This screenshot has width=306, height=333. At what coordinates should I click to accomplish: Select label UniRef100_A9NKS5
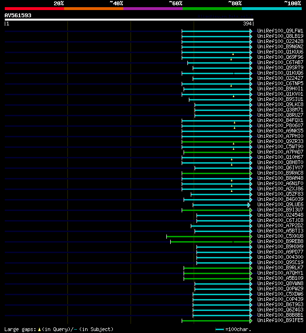click(280, 131)
